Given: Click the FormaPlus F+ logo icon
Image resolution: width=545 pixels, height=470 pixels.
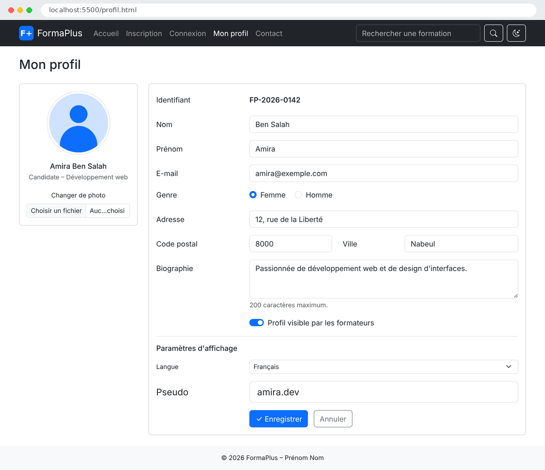Looking at the screenshot, I should [26, 33].
